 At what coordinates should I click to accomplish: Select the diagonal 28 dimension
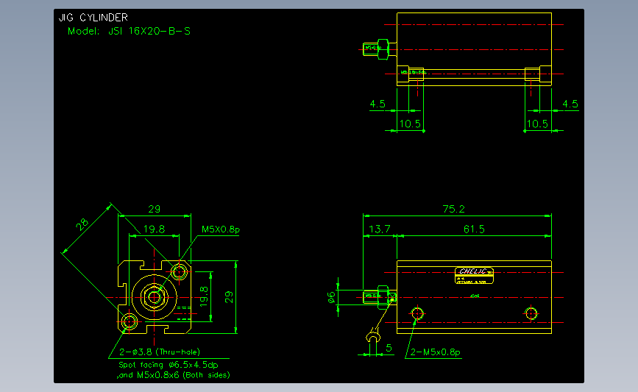tap(82, 224)
